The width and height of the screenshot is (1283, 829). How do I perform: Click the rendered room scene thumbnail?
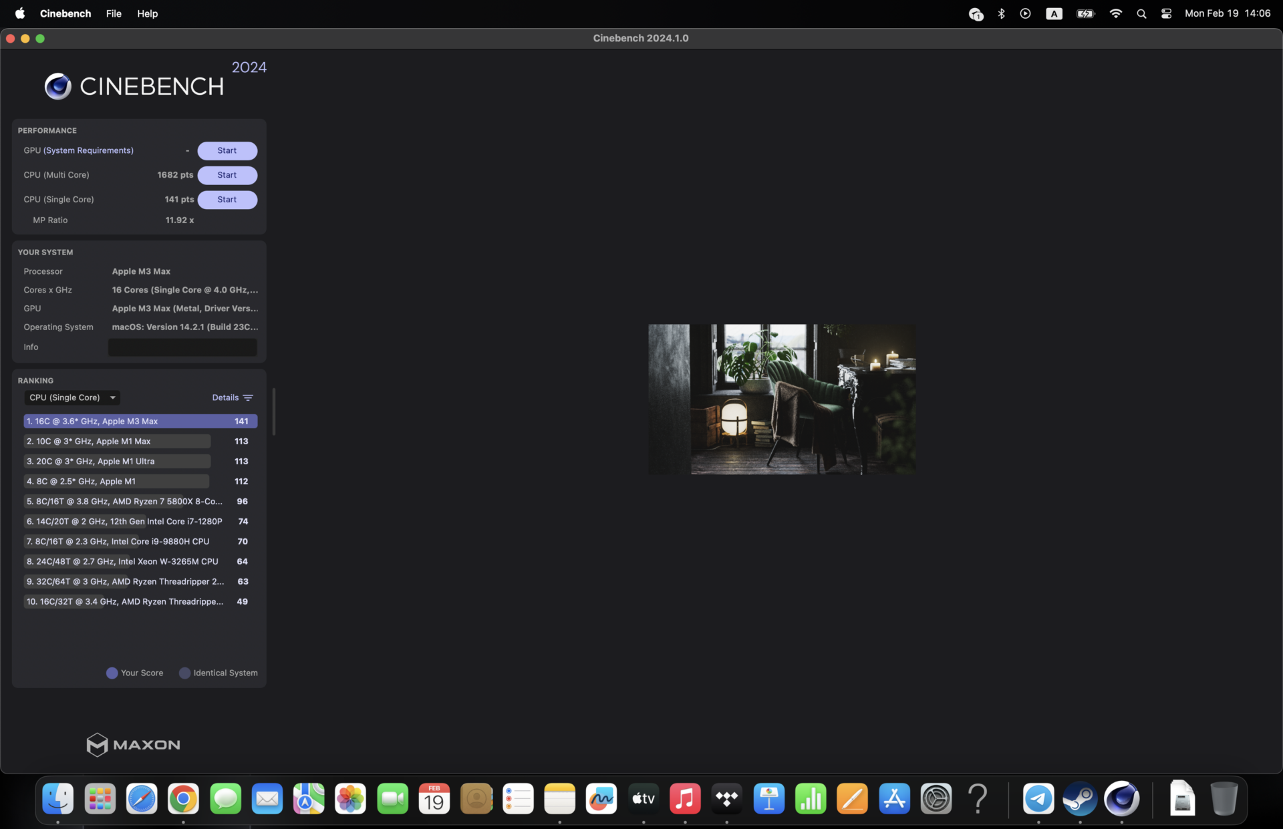(x=782, y=399)
